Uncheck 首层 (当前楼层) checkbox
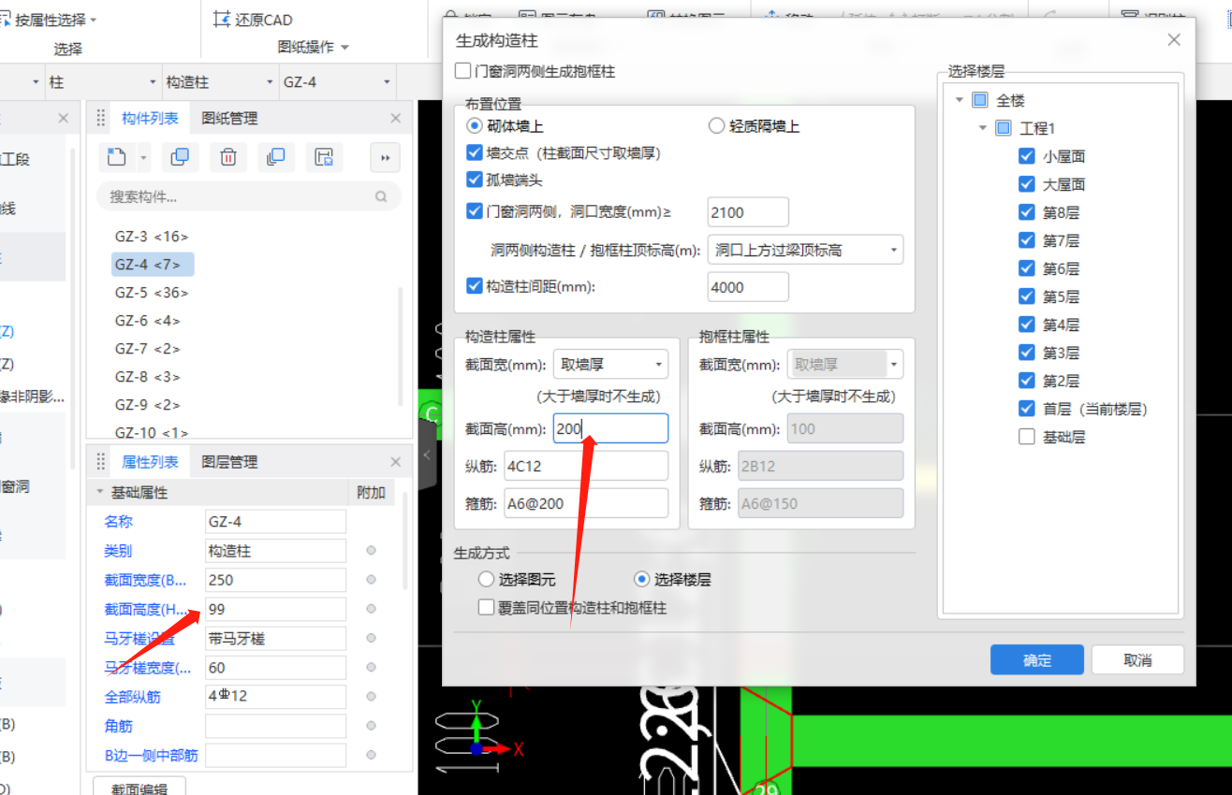The image size is (1232, 795). 1026,409
